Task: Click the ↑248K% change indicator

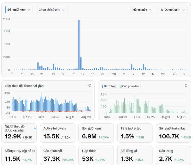Action: coord(68,160)
